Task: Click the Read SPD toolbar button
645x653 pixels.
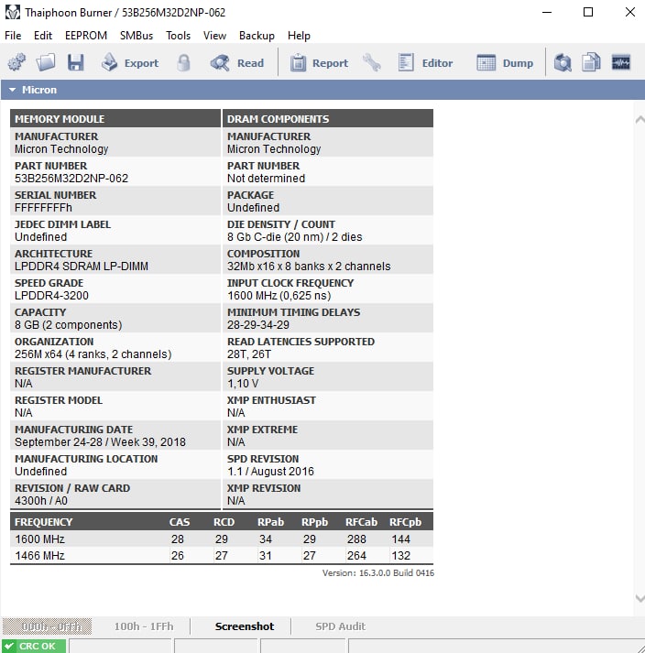Action: pos(237,63)
